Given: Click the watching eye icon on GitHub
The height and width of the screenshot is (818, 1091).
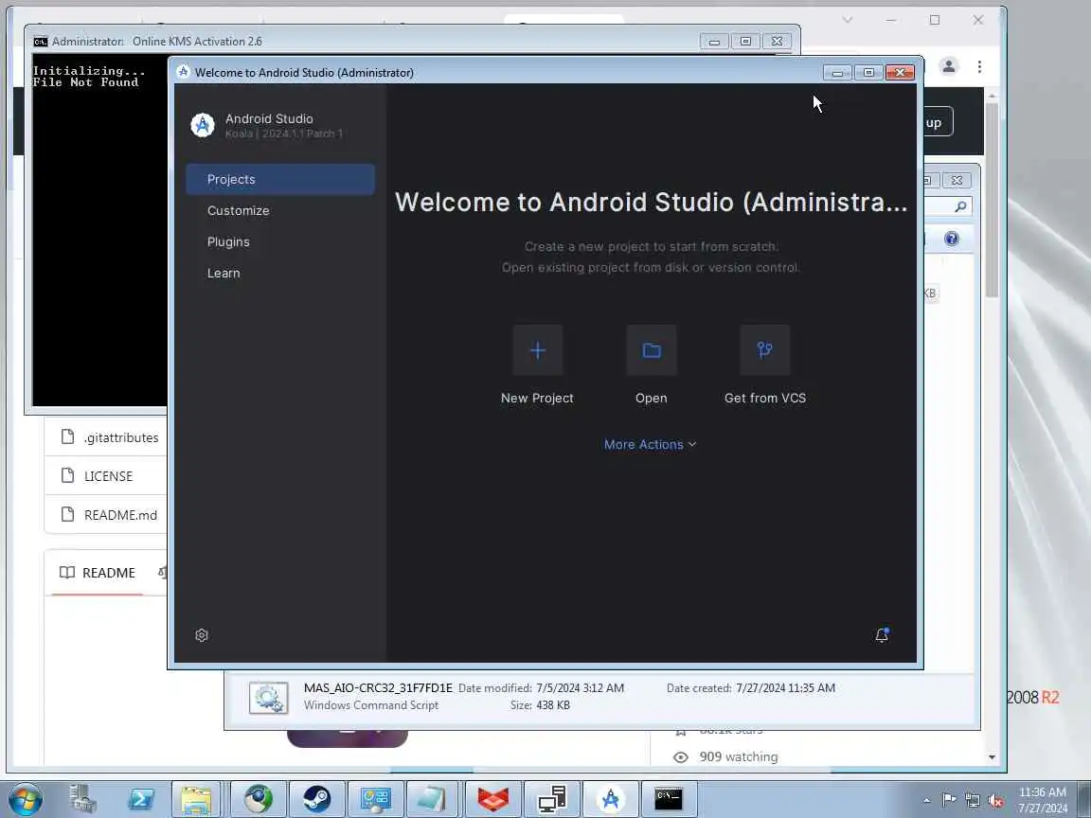Looking at the screenshot, I should coord(681,756).
